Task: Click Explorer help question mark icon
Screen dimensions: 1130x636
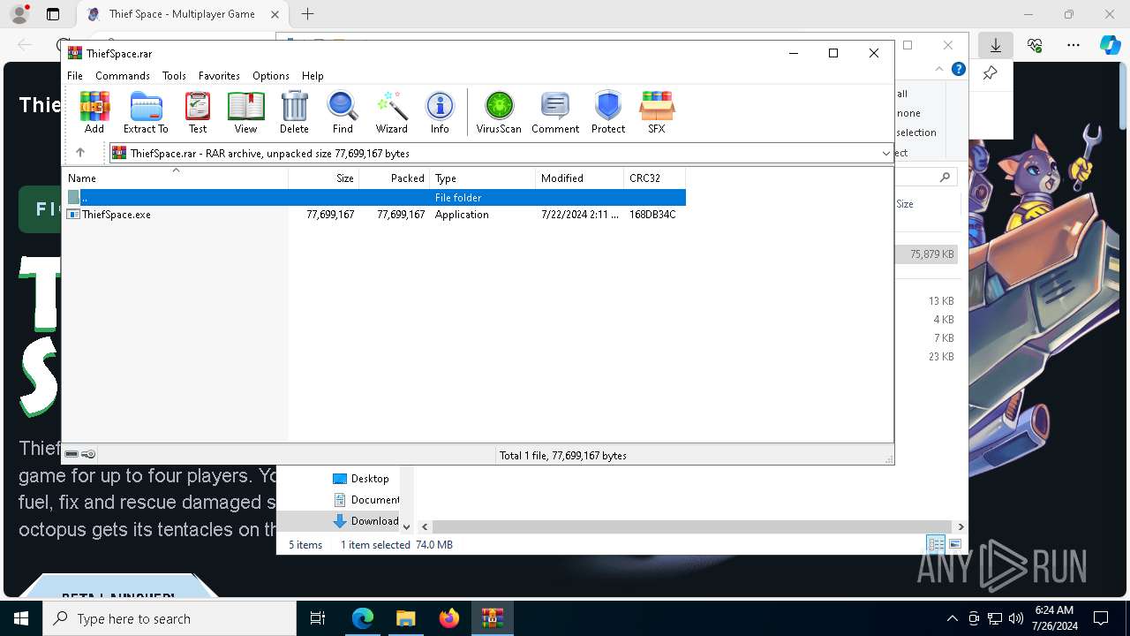Action: click(959, 69)
